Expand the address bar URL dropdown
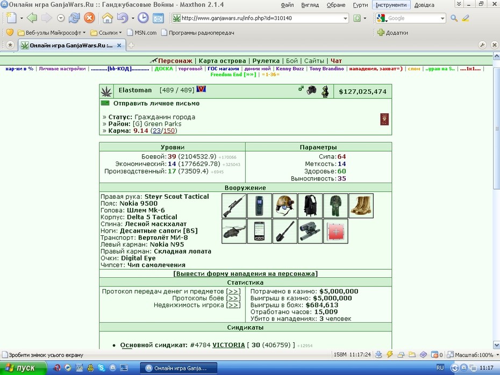Screen dimensions: 500x375 tap(345, 18)
